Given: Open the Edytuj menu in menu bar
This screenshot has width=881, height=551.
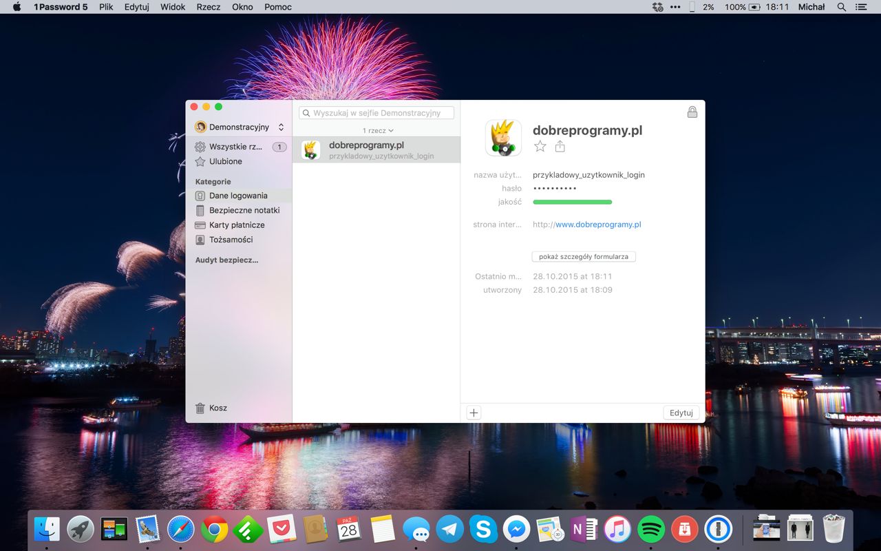Looking at the screenshot, I should coord(137,7).
